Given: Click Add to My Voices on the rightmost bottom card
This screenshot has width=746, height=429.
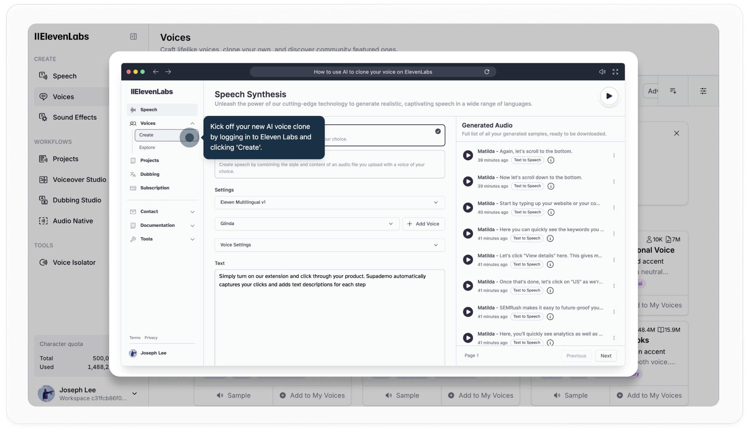Looking at the screenshot, I should pos(649,395).
